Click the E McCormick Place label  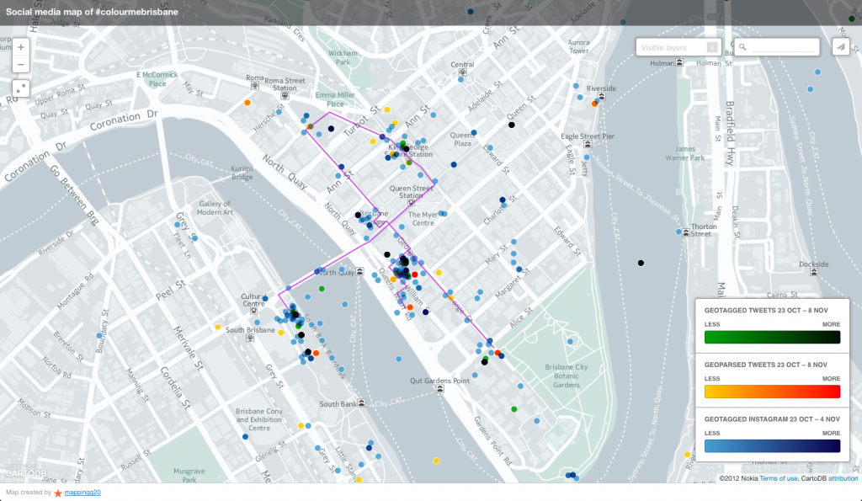157,79
